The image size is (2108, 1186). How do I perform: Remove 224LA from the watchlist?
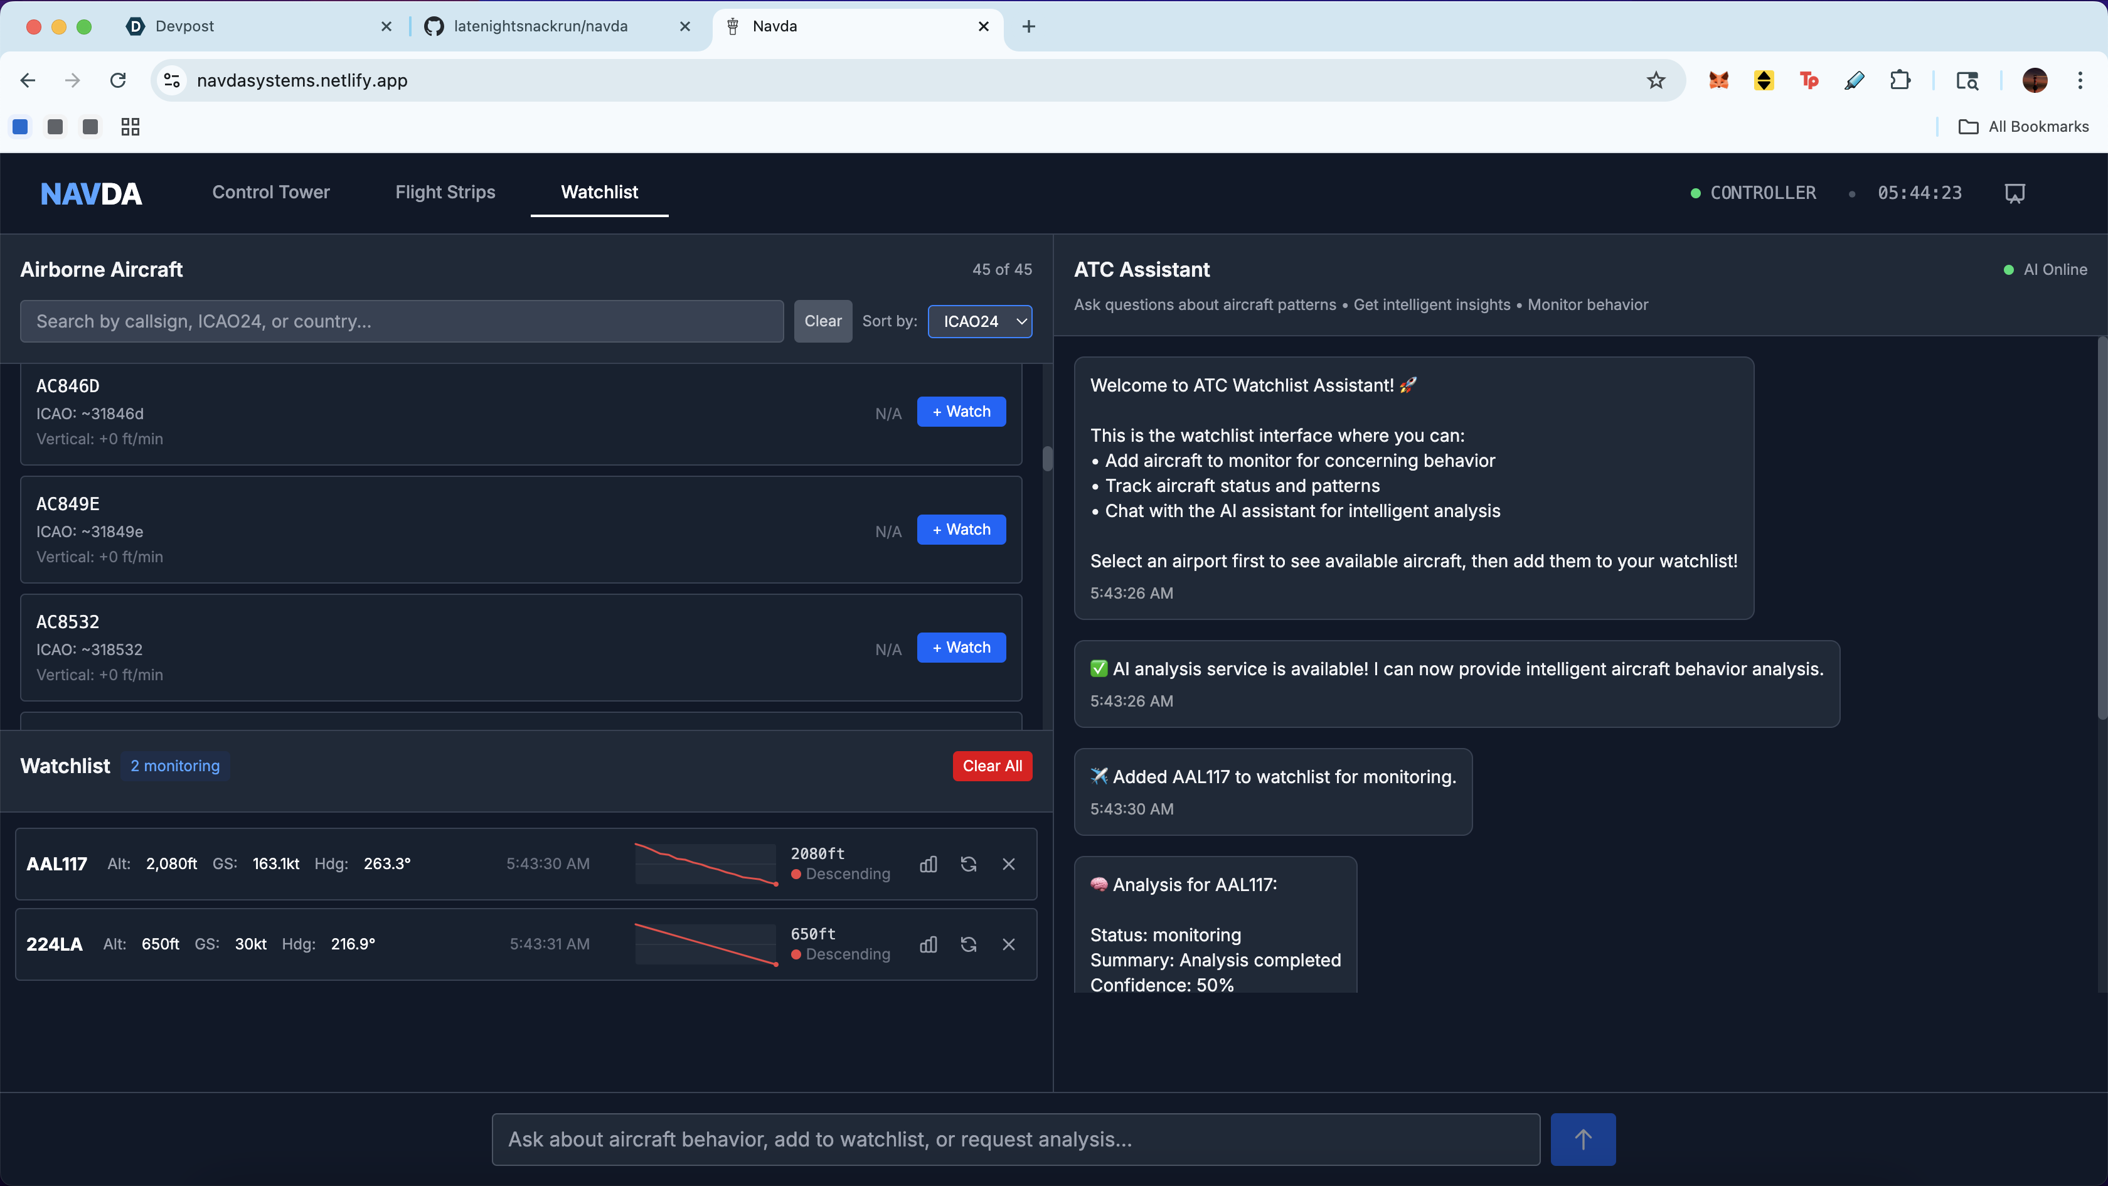click(1008, 944)
